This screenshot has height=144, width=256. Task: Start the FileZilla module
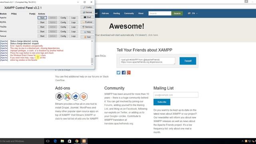point(42,27)
